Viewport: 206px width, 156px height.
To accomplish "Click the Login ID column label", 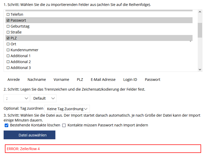I will tap(130, 80).
